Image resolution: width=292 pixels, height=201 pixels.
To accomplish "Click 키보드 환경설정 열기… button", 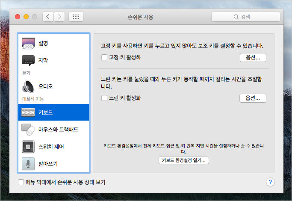I will (183, 160).
